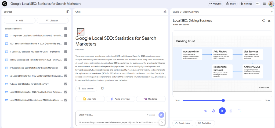275x128 pixels.
Task: Rewind the video ten seconds
Action: 214,111
